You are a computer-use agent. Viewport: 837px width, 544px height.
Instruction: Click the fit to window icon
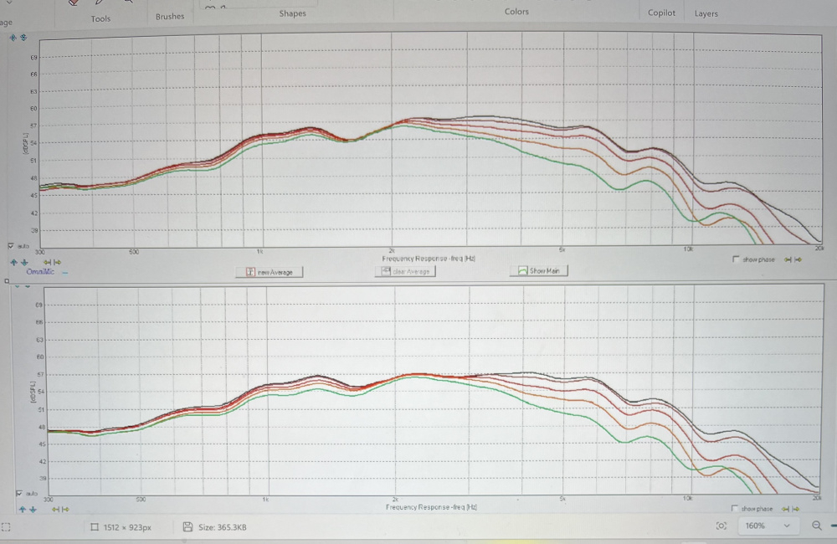(x=721, y=526)
